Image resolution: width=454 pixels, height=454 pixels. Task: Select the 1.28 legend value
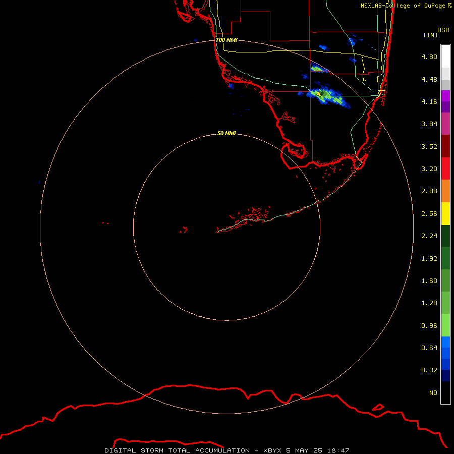pyautogui.click(x=429, y=303)
